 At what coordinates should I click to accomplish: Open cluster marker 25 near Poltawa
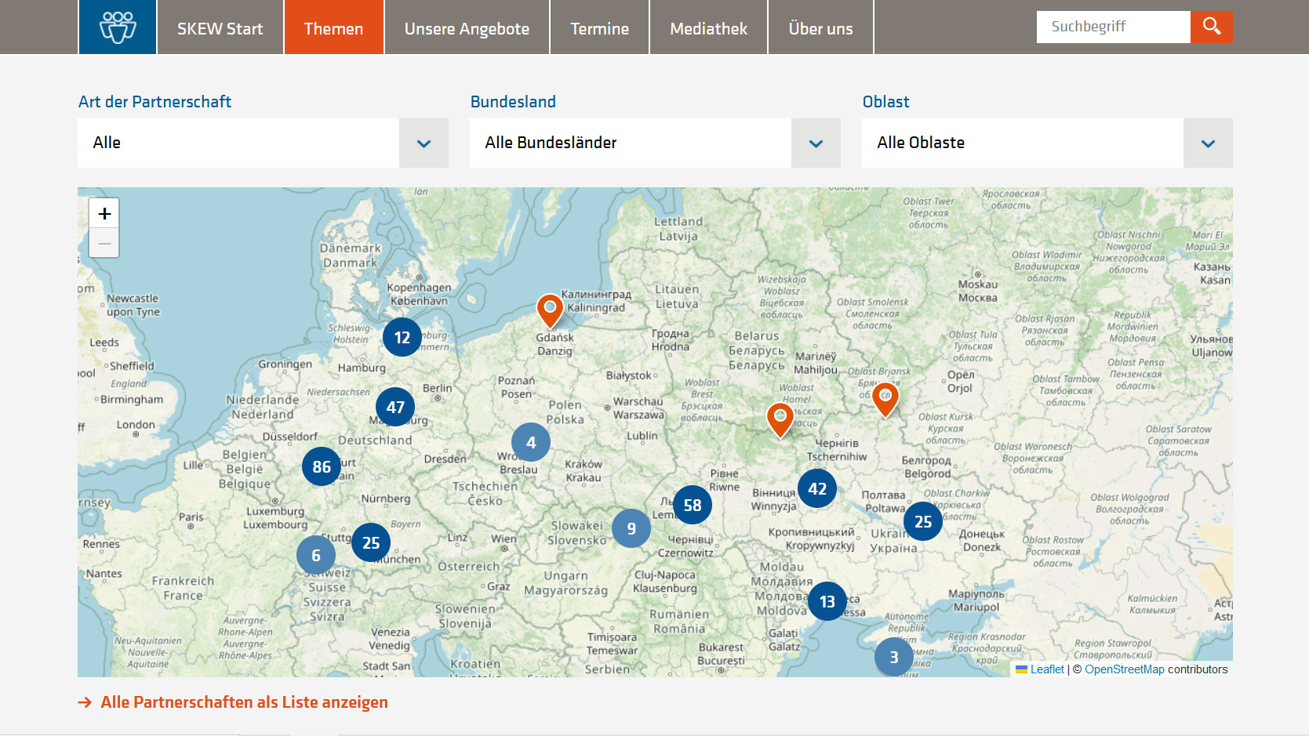pos(923,521)
